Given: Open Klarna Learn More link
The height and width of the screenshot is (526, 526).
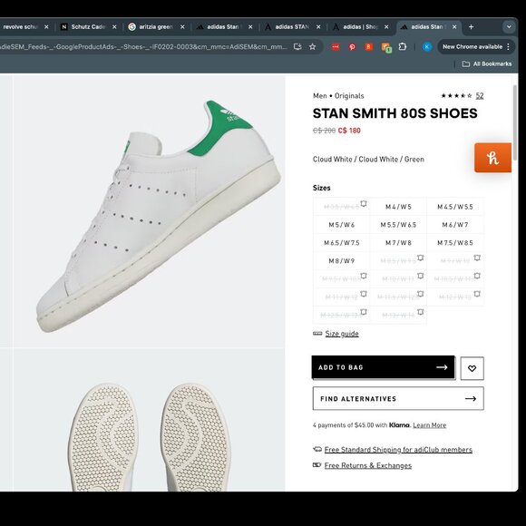Looking at the screenshot, I should pyautogui.click(x=429, y=425).
